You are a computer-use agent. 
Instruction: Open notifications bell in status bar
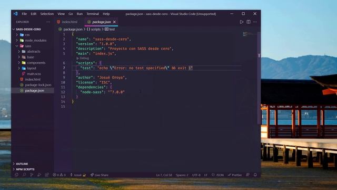pos(255,175)
